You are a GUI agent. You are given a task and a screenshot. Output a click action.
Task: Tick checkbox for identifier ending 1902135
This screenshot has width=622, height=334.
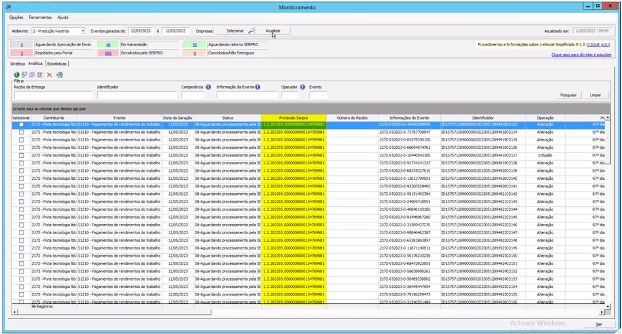(21, 140)
